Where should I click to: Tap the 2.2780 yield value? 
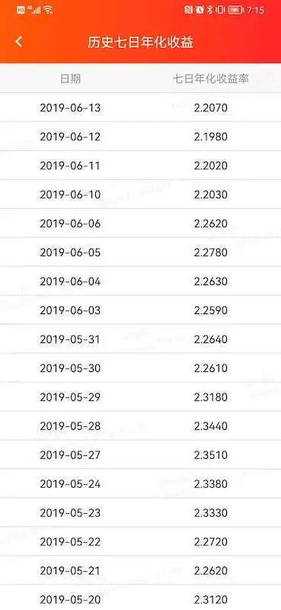point(211,252)
